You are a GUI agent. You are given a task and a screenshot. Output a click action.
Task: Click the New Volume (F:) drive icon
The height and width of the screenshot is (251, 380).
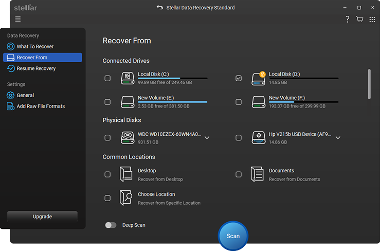tap(258, 102)
